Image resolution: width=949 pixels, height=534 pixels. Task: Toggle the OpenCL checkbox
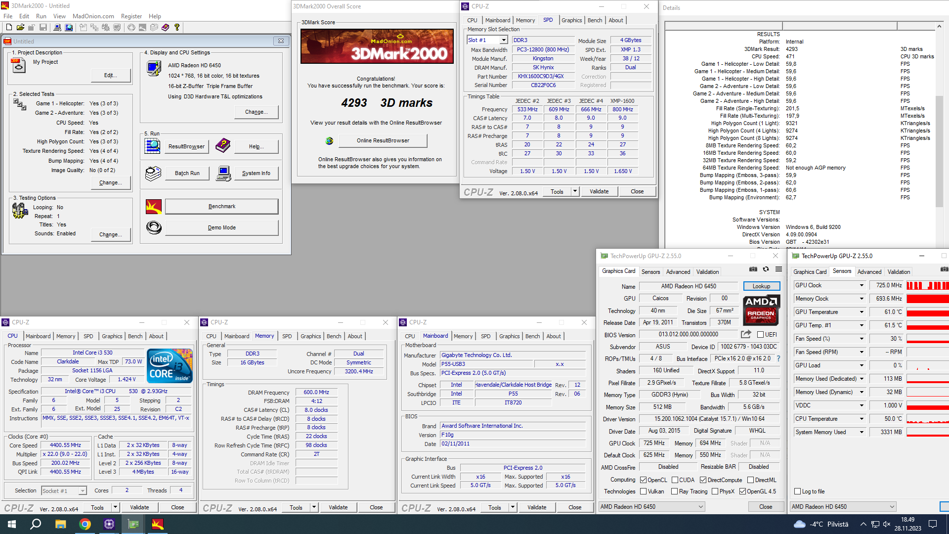643,480
